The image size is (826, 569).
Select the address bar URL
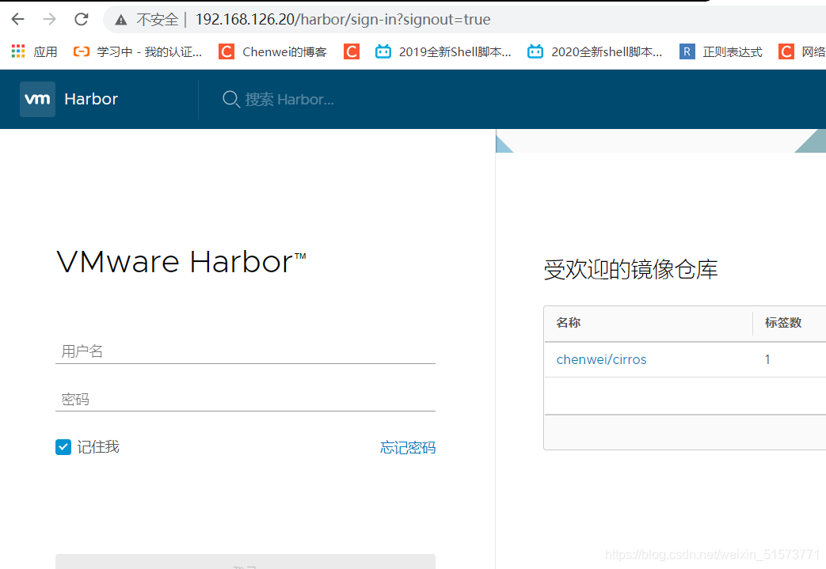342,20
